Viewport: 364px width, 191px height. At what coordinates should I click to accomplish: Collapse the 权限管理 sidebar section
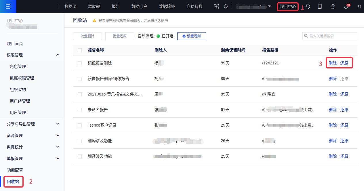pyautogui.click(x=58, y=55)
